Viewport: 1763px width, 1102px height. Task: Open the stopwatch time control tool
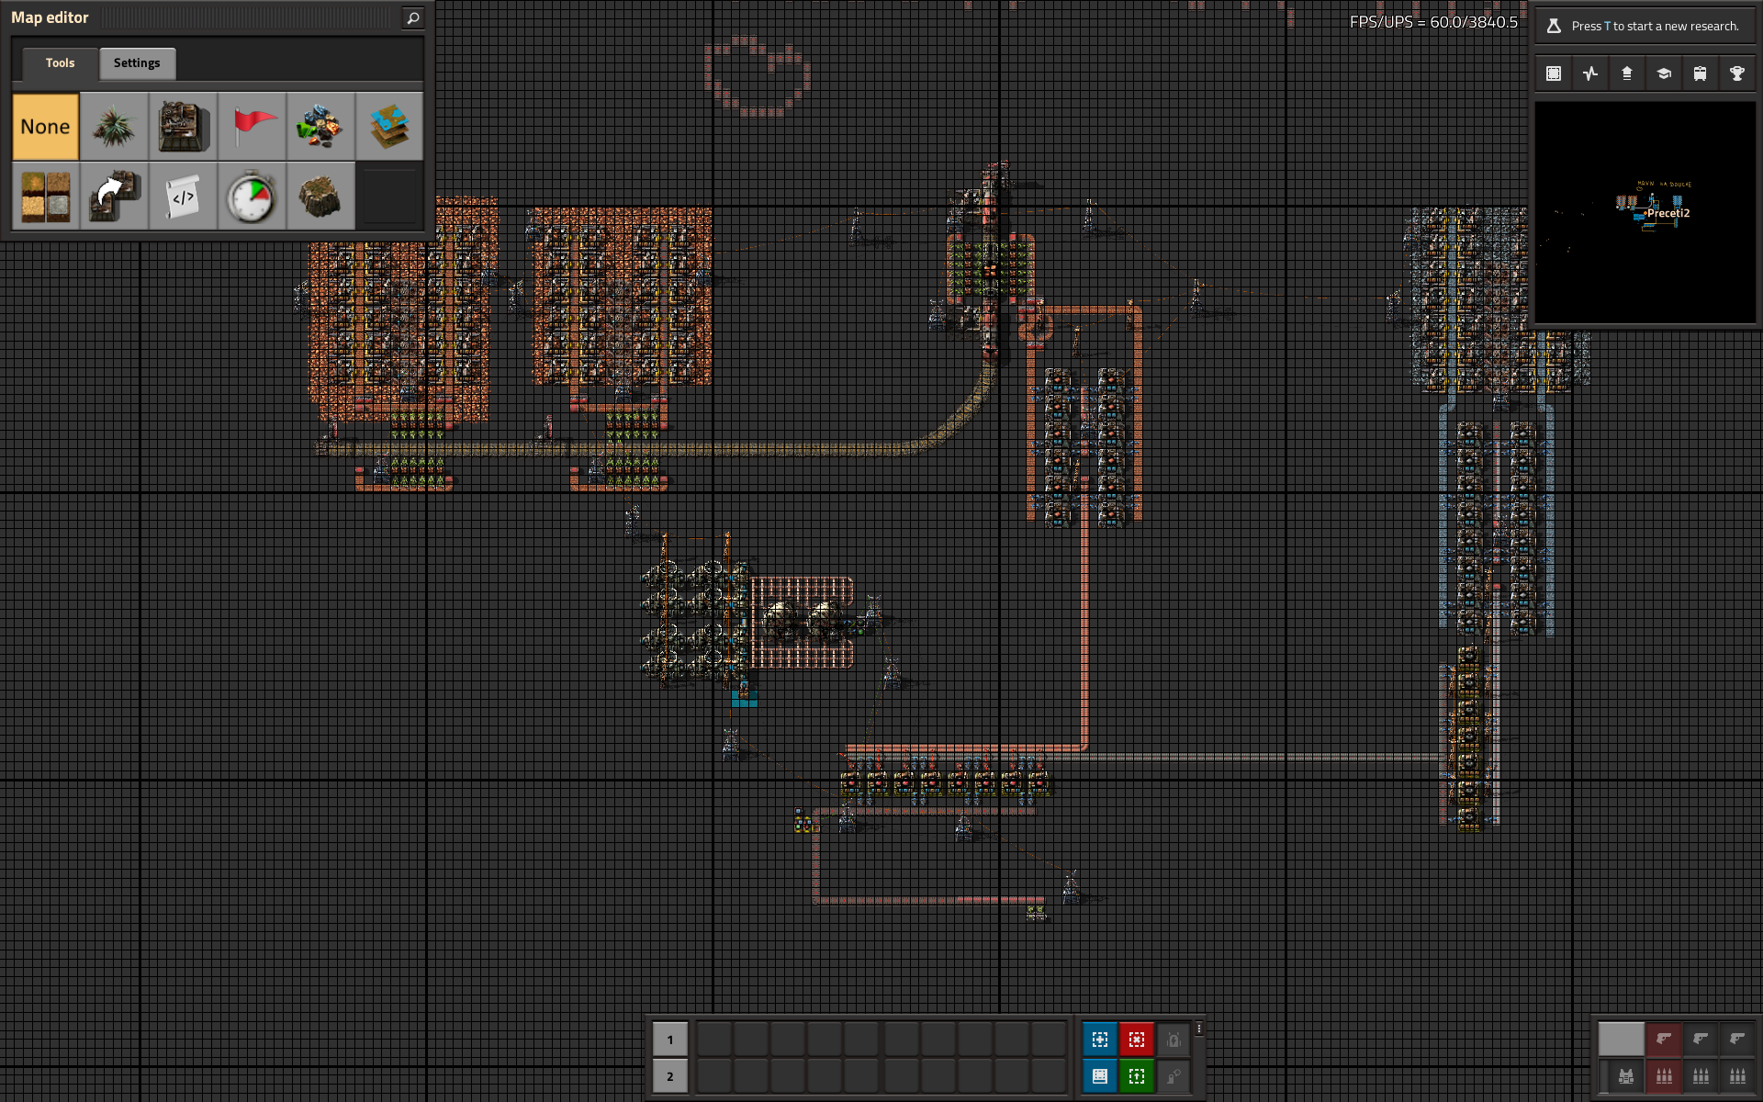pyautogui.click(x=252, y=196)
